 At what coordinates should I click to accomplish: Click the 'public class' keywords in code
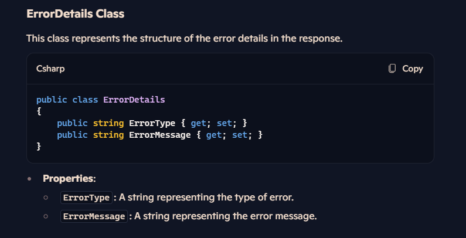pyautogui.click(x=67, y=100)
